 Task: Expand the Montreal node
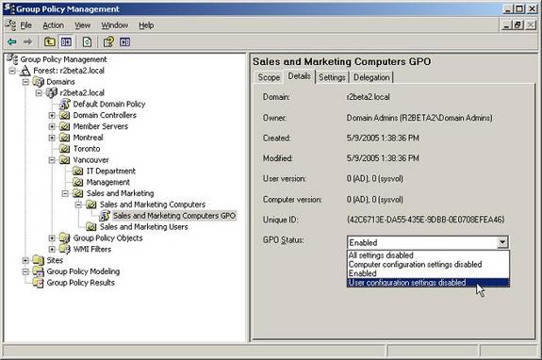(52, 138)
